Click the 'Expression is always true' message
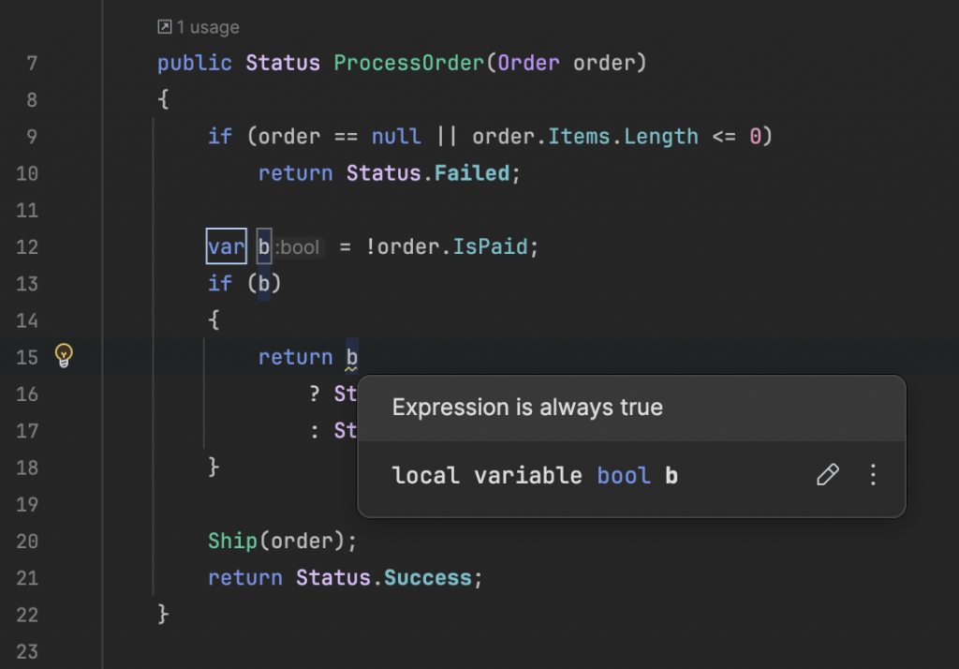This screenshot has height=669, width=959. point(527,407)
